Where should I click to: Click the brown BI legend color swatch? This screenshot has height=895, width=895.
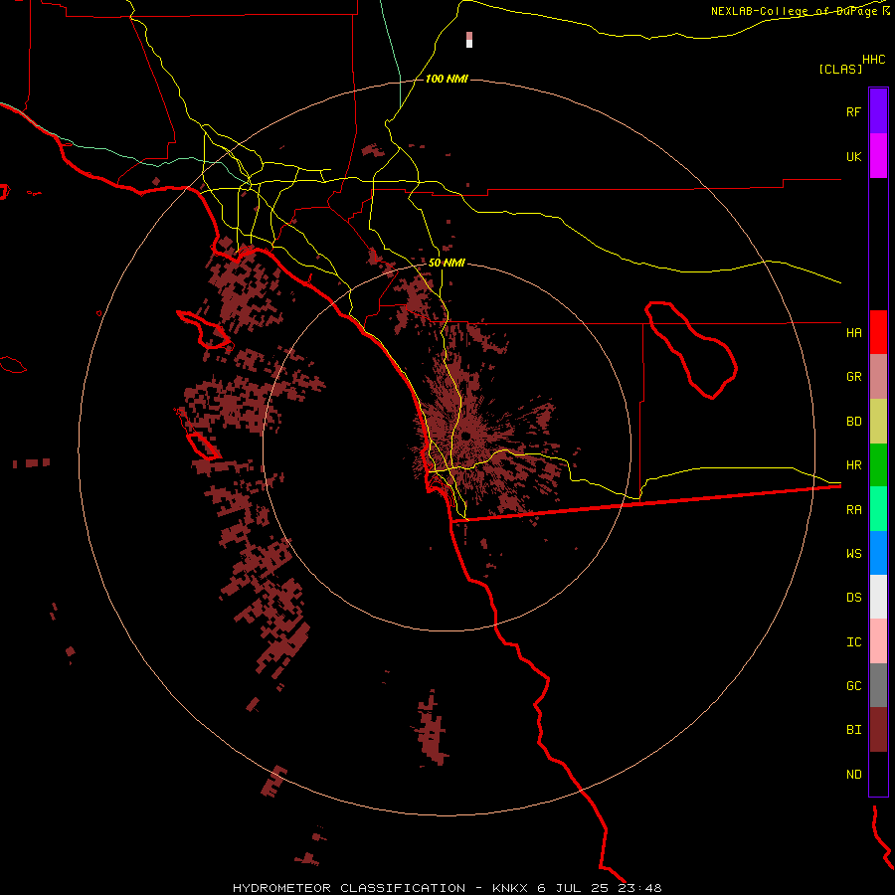tap(878, 730)
